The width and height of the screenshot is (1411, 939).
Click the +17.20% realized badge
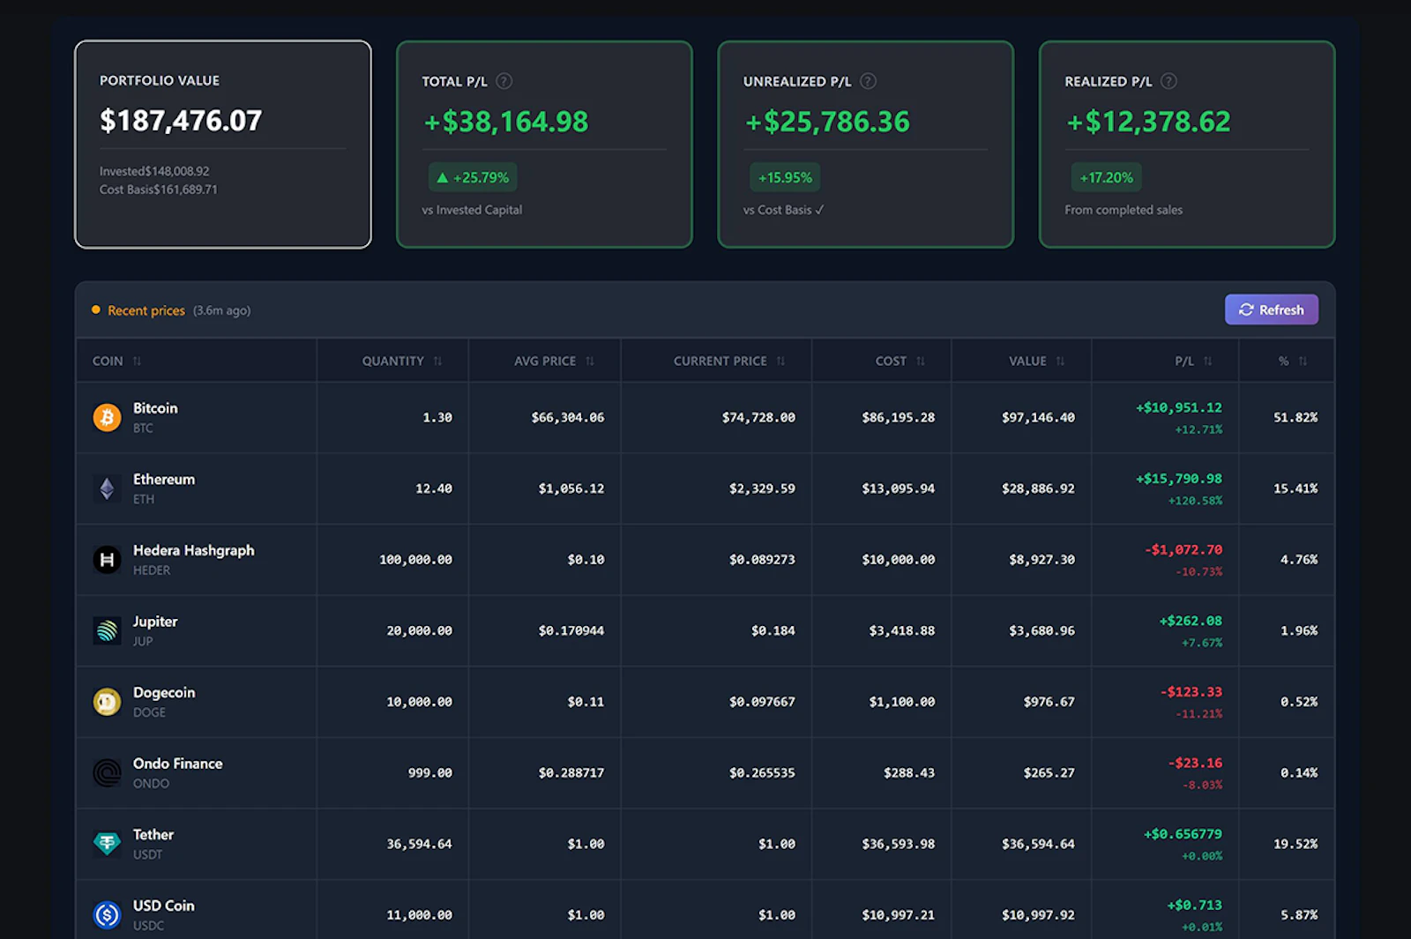point(1106,177)
